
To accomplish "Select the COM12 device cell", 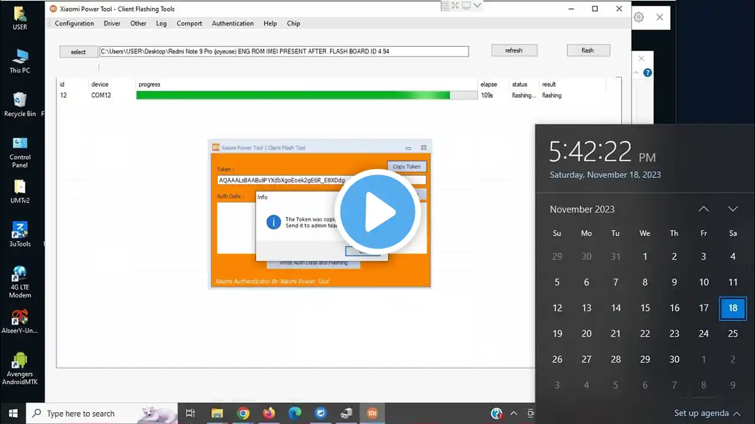I will [101, 95].
